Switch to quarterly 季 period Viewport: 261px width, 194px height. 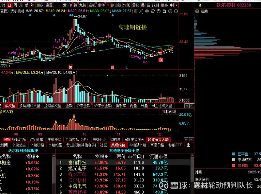click(27, 5)
